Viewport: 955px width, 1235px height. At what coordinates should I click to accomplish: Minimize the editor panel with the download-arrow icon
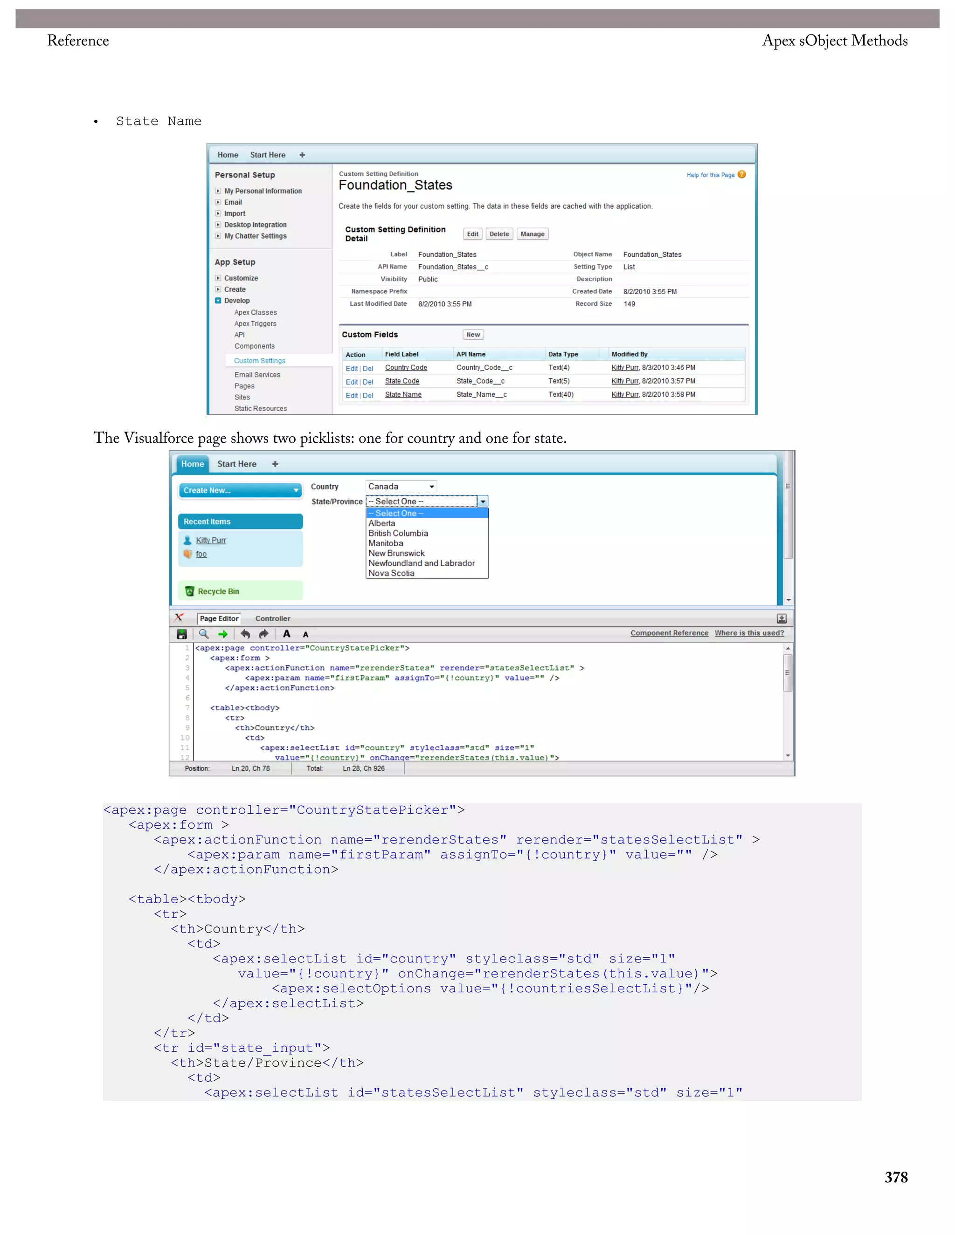pyautogui.click(x=782, y=618)
